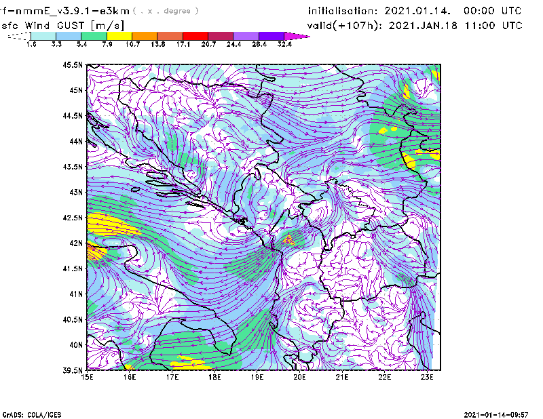Choose the lavender 24.4–28.4 legend swatch
Screen dimensions: 543x419
[x=246, y=36]
